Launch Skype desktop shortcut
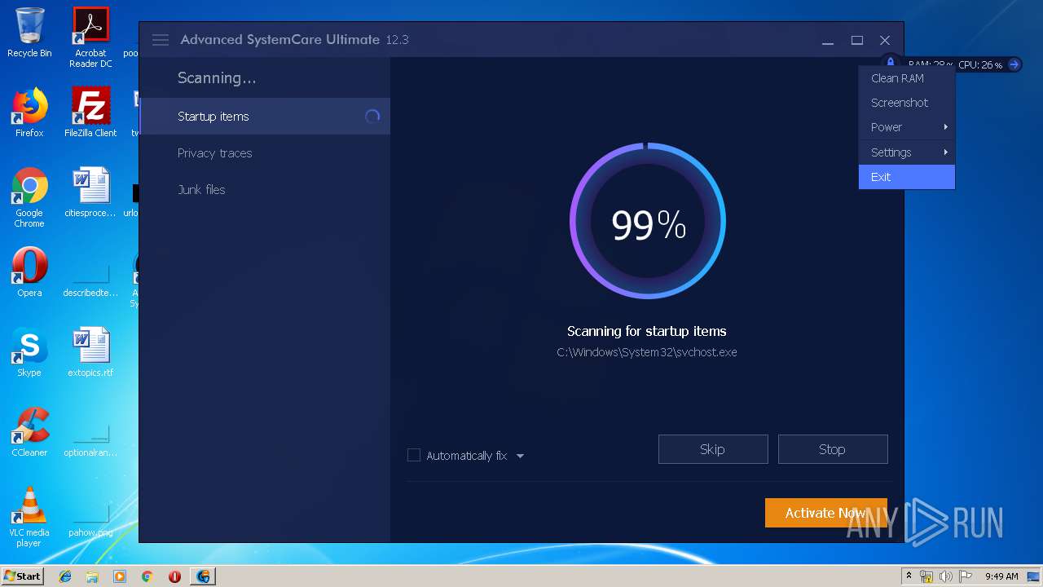This screenshot has height=587, width=1043. click(x=29, y=352)
